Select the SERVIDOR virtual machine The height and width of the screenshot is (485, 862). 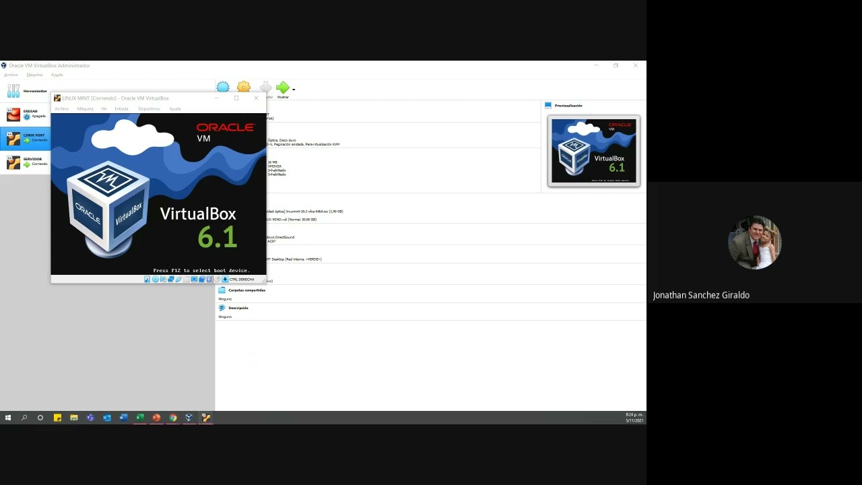point(26,162)
